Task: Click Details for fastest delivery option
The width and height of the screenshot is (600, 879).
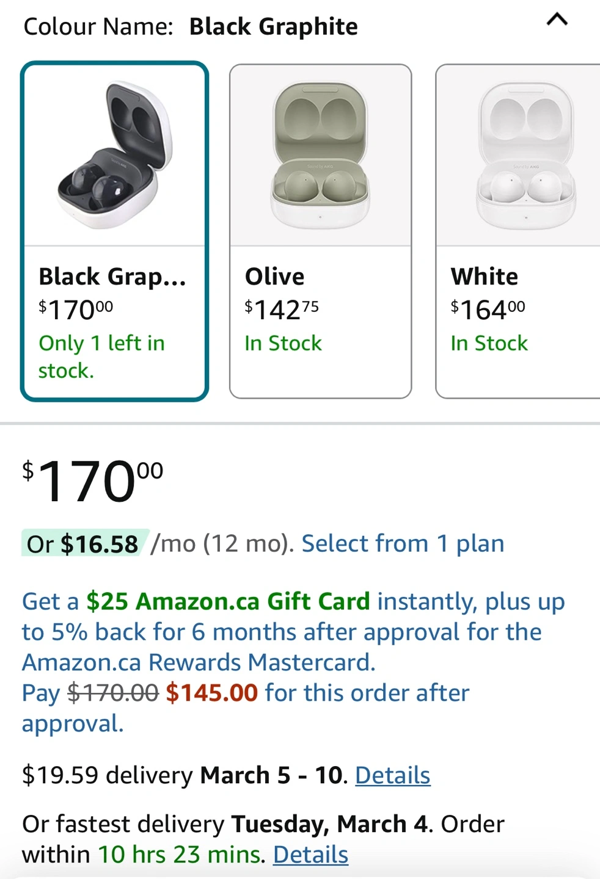Action: pos(310,855)
